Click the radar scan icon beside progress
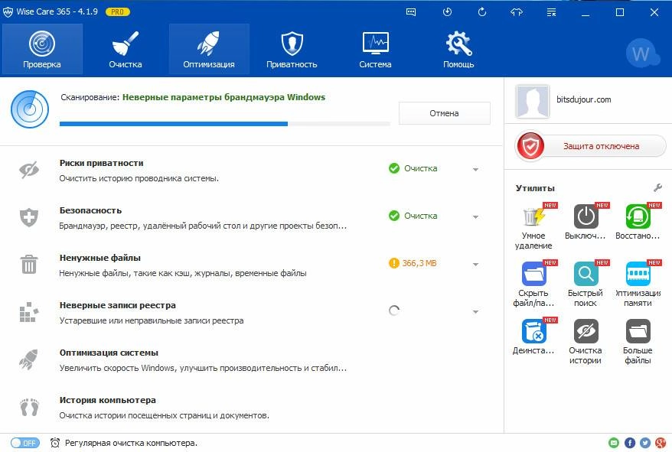This screenshot has height=452, width=672. pos(30,109)
